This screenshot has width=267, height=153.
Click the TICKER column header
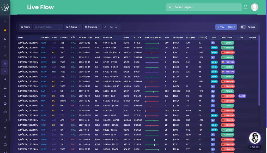pos(45,38)
